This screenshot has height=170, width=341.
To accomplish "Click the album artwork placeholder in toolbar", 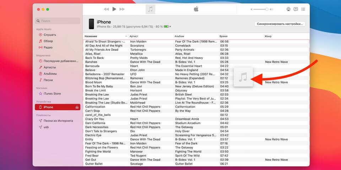I will [150, 9].
